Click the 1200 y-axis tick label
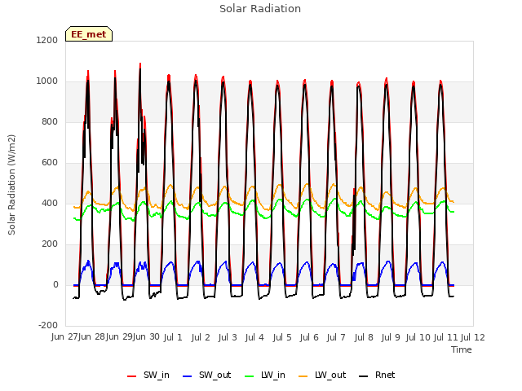Viewport: 522px width, 391px height. click(x=47, y=40)
